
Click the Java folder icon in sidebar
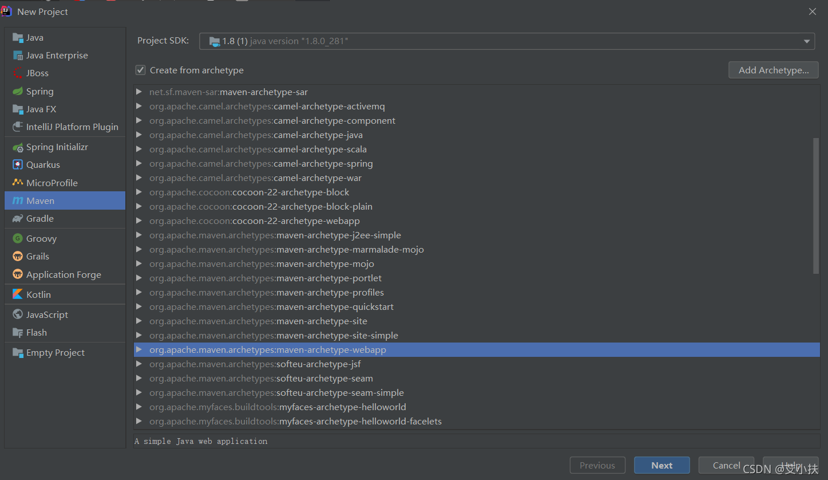coord(18,37)
